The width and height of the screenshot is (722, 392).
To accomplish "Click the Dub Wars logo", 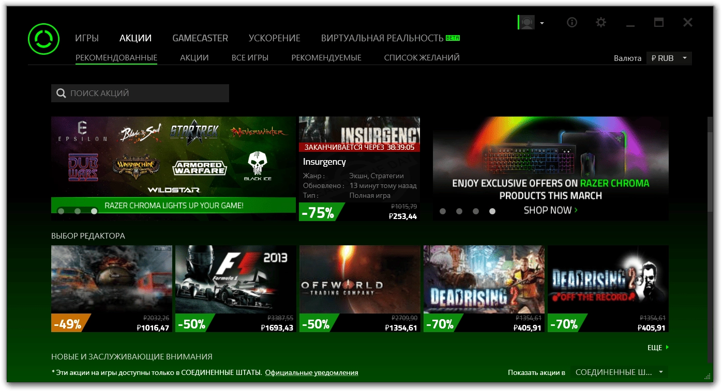I will (83, 167).
